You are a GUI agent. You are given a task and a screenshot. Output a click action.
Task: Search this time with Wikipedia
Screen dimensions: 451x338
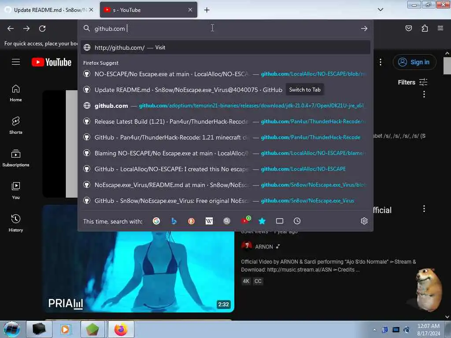click(209, 221)
